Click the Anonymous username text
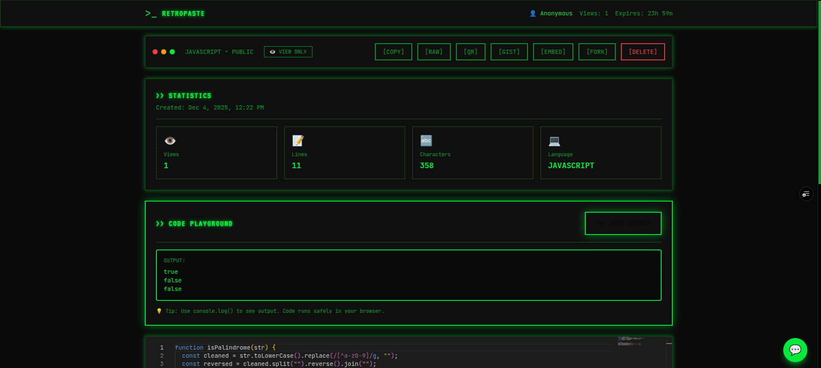 pyautogui.click(x=556, y=13)
